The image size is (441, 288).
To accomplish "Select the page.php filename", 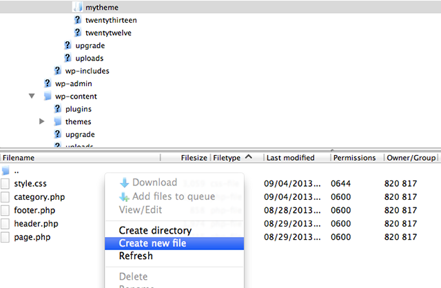I will click(32, 237).
